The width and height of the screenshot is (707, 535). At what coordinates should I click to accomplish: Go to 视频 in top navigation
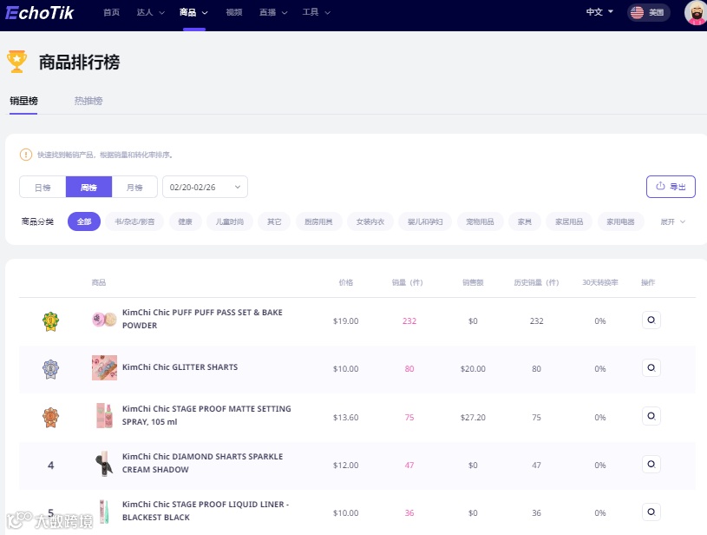tap(234, 13)
